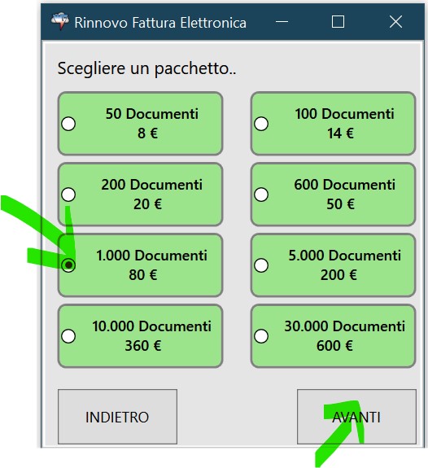Click the 'Rinnovo Fattura Elettronica' window title
The height and width of the screenshot is (468, 428).
pyautogui.click(x=160, y=23)
